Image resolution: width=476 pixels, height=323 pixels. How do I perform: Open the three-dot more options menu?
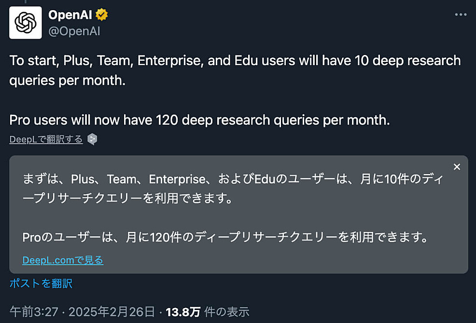[x=461, y=14]
